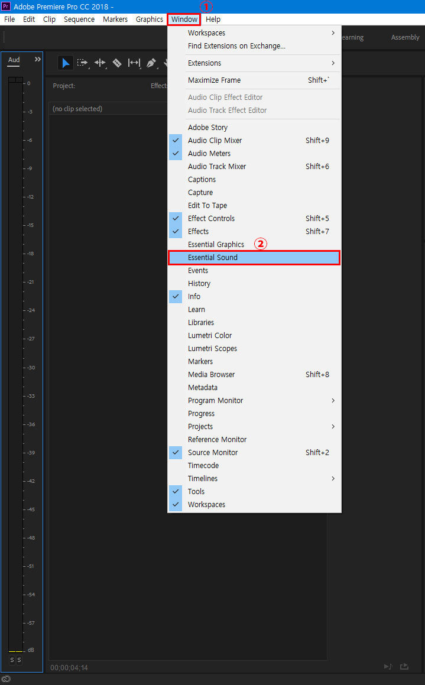
Task: Select the Ripple Edit tool
Action: (99, 63)
